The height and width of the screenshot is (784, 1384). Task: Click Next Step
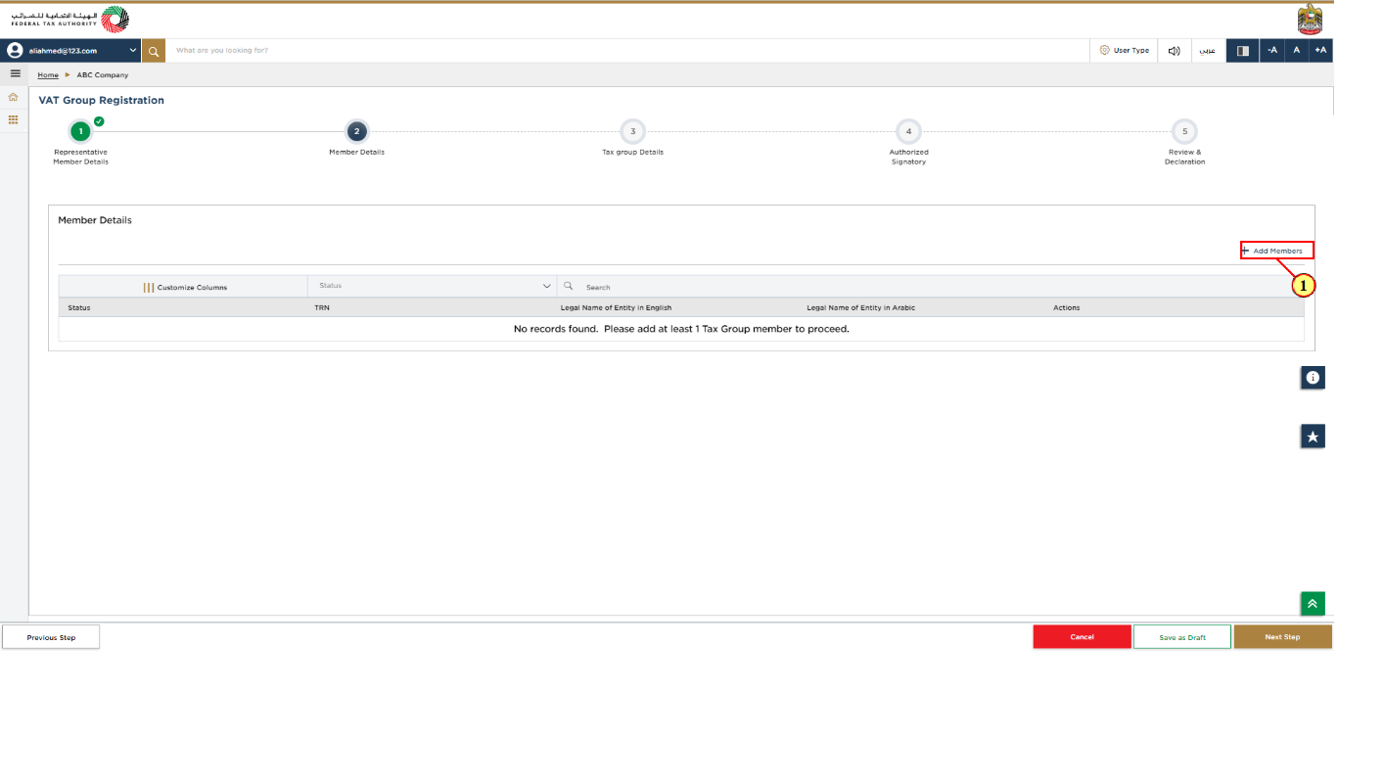(1282, 637)
